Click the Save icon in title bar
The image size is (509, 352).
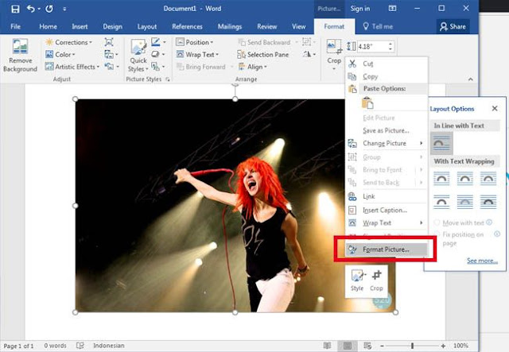[15, 9]
